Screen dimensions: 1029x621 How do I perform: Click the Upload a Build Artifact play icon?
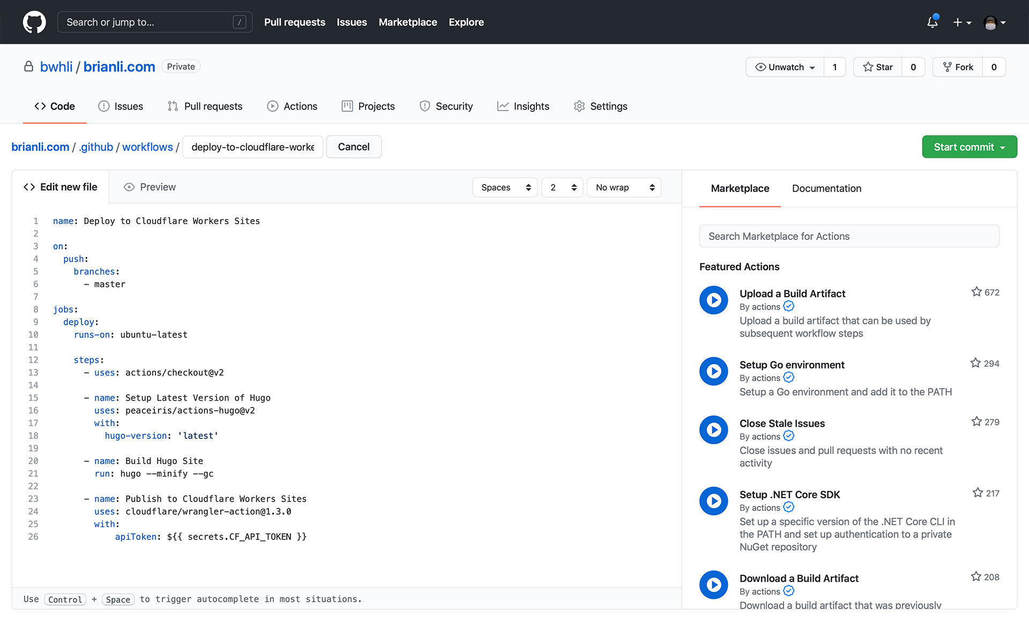click(713, 300)
